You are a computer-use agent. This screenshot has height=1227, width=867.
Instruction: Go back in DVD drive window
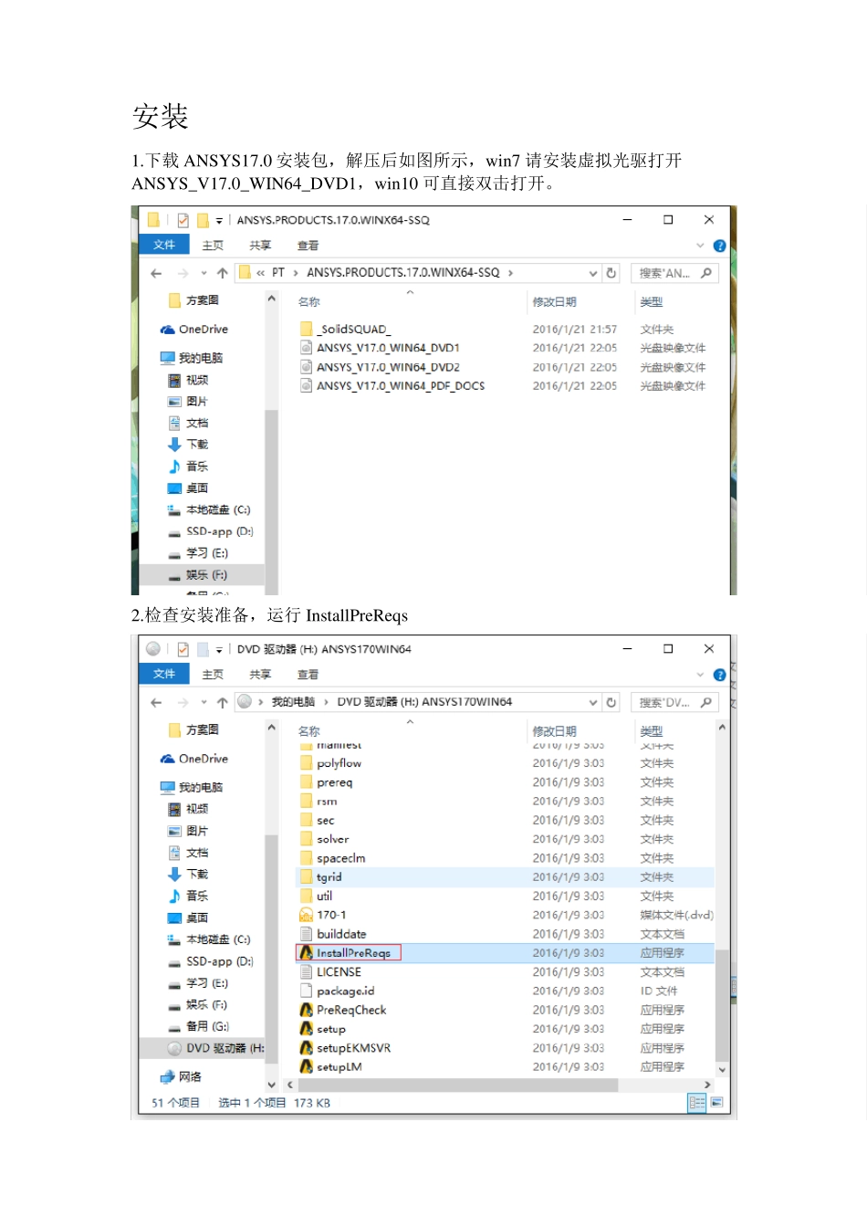pos(156,702)
